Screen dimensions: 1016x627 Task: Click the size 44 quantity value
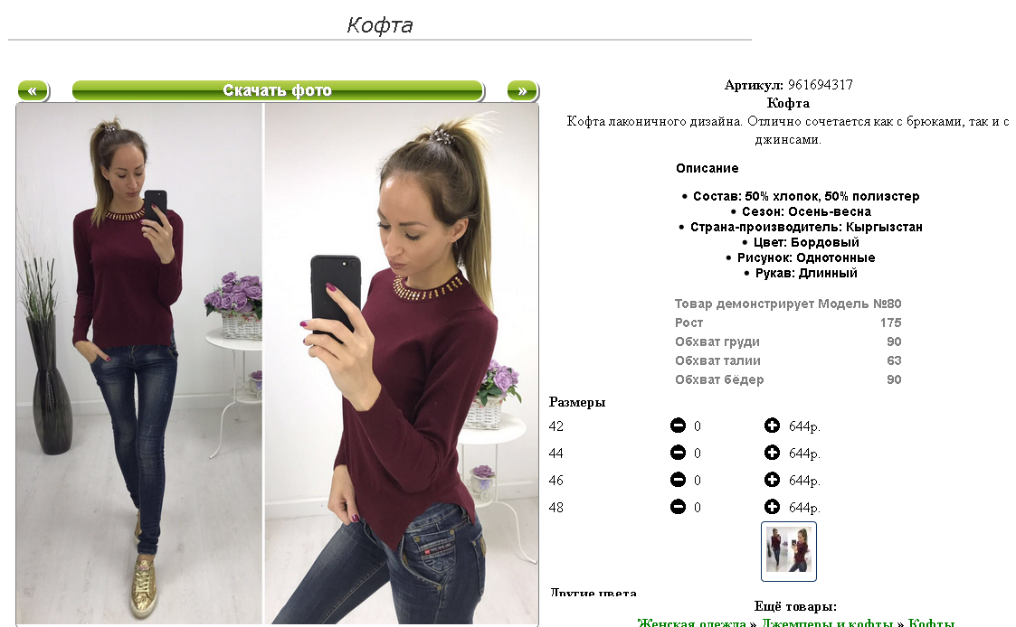698,454
